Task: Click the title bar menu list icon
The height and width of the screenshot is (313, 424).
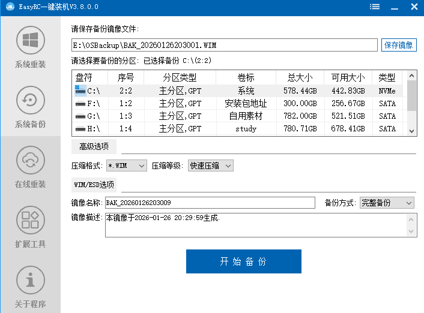Action: point(375,7)
